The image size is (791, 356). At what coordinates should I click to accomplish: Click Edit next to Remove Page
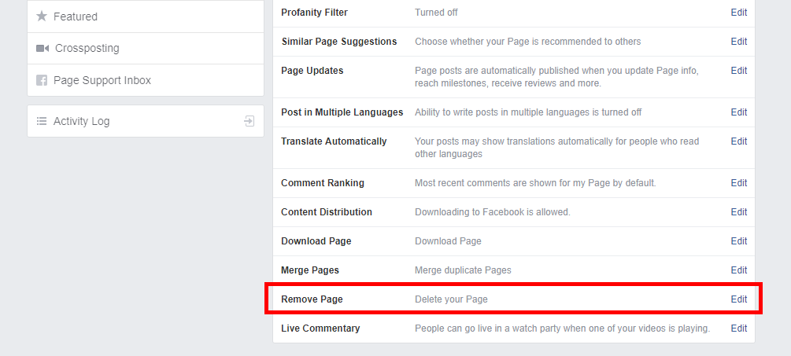(x=738, y=299)
